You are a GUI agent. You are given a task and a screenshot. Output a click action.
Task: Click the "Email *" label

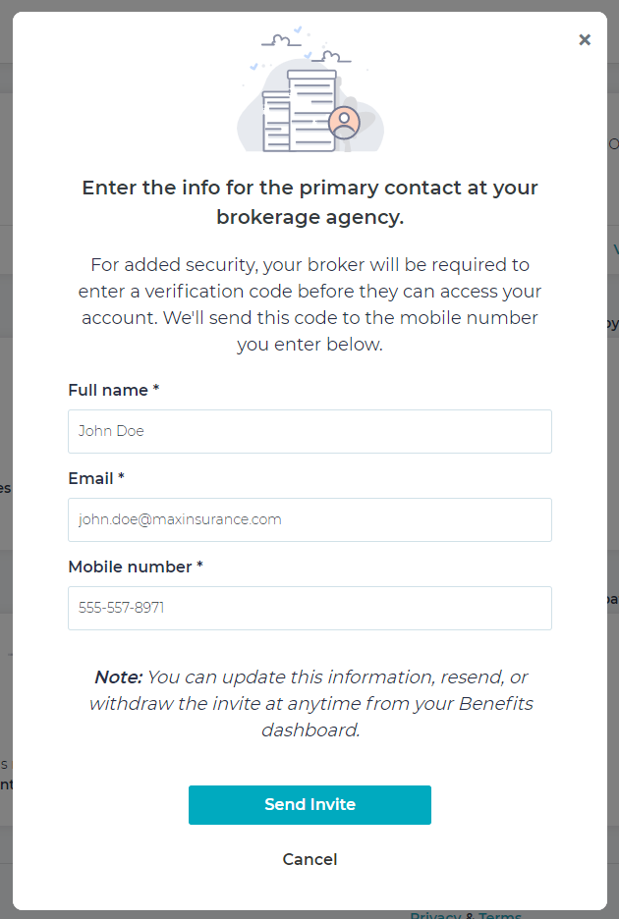coord(96,478)
